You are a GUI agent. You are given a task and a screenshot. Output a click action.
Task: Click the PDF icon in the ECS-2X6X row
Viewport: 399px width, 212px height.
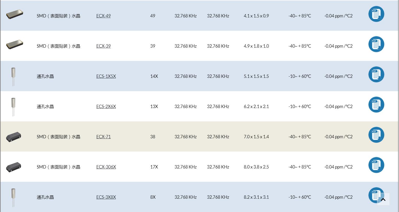click(x=376, y=104)
